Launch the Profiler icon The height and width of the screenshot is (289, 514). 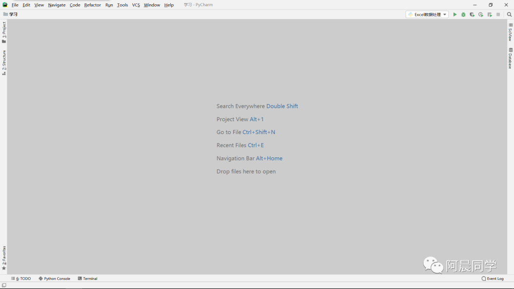click(x=480, y=14)
